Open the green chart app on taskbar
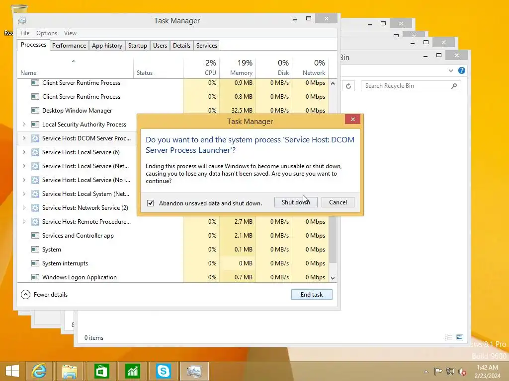The width and height of the screenshot is (509, 381). 132,371
